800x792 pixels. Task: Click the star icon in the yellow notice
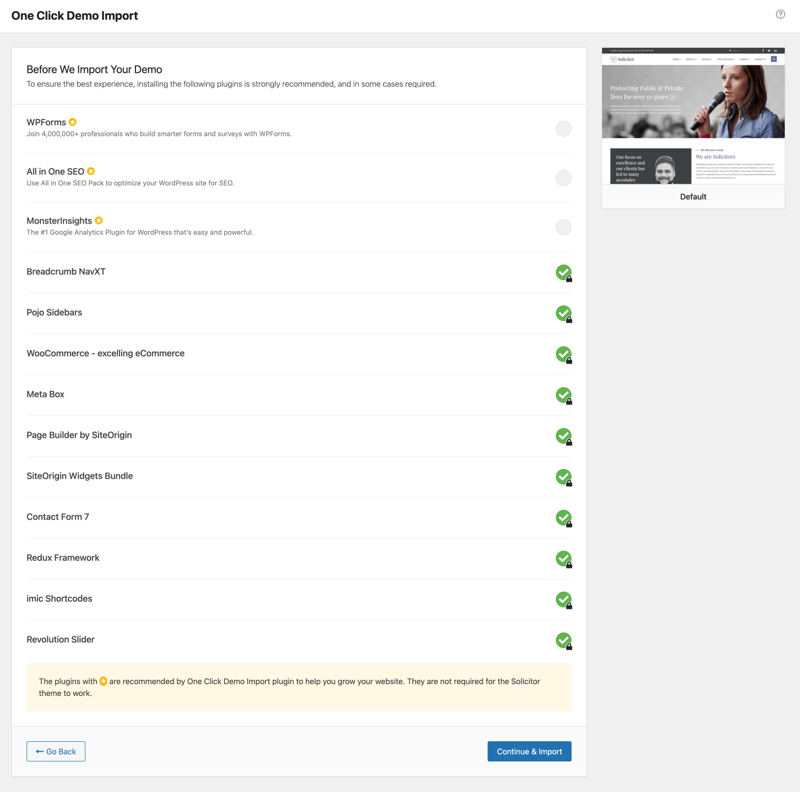coord(103,681)
